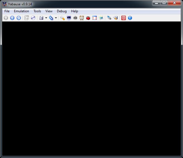The image size is (183, 158).
Task: Click the Reset emulation toolbar icon
Action: click(19, 18)
